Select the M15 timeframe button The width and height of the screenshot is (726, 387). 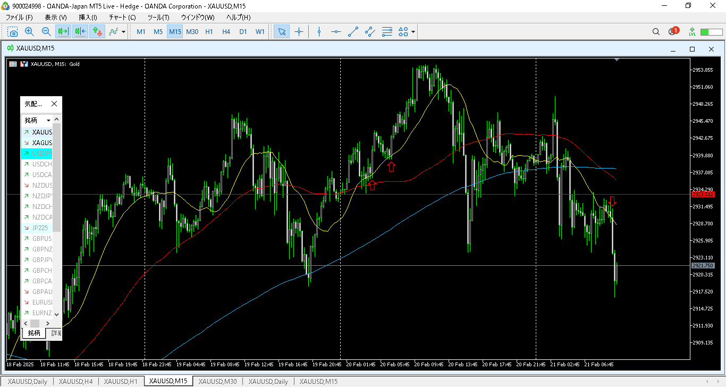[175, 31]
